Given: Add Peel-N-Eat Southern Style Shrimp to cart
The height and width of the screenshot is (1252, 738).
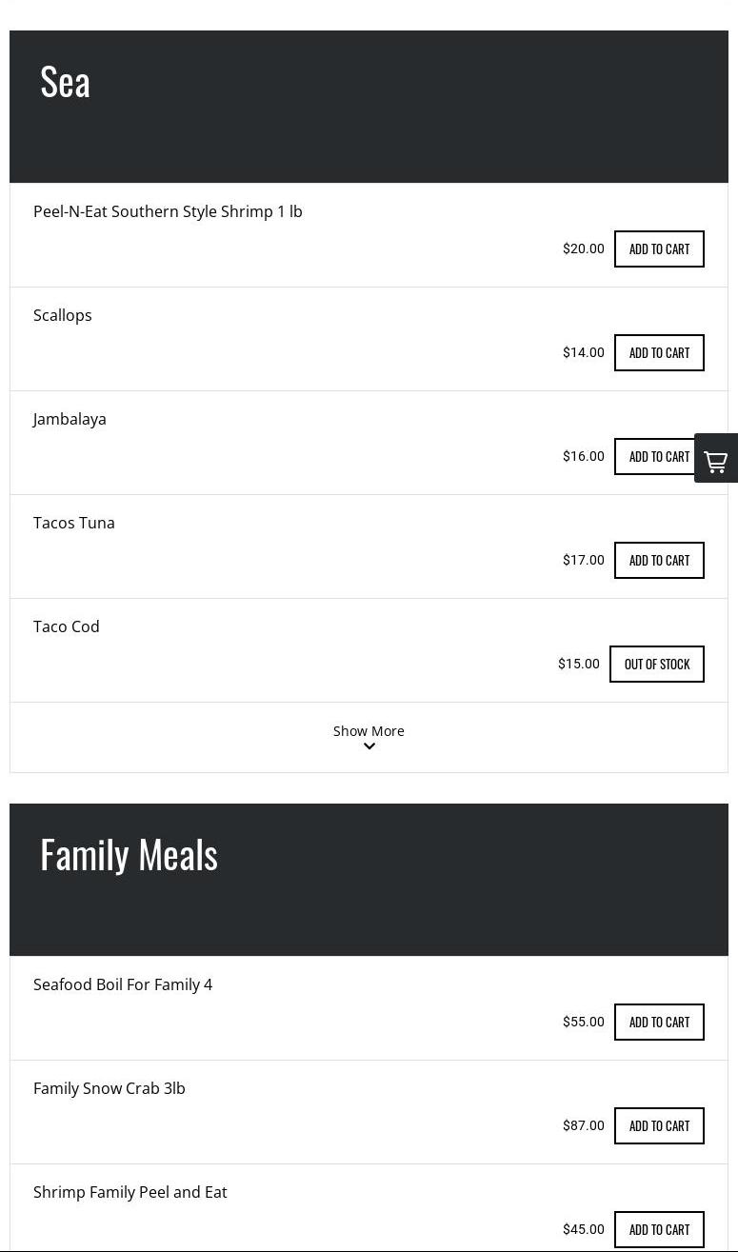Looking at the screenshot, I should [659, 249].
